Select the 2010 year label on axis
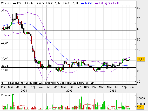Viewport: 148px width, 111px height. [x=113, y=91]
